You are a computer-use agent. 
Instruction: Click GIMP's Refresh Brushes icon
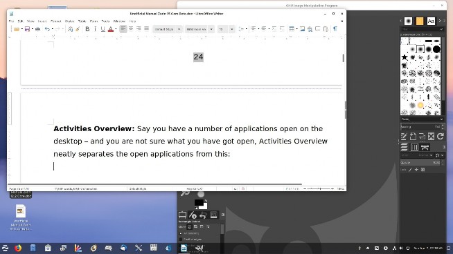pos(440,136)
